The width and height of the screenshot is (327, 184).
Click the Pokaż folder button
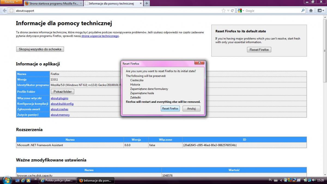[x=63, y=92]
